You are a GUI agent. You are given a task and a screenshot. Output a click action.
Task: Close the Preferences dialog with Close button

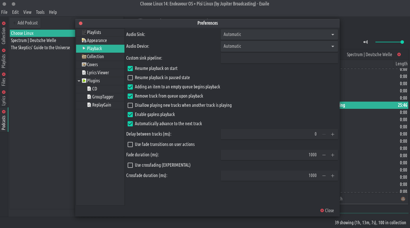[x=327, y=210]
